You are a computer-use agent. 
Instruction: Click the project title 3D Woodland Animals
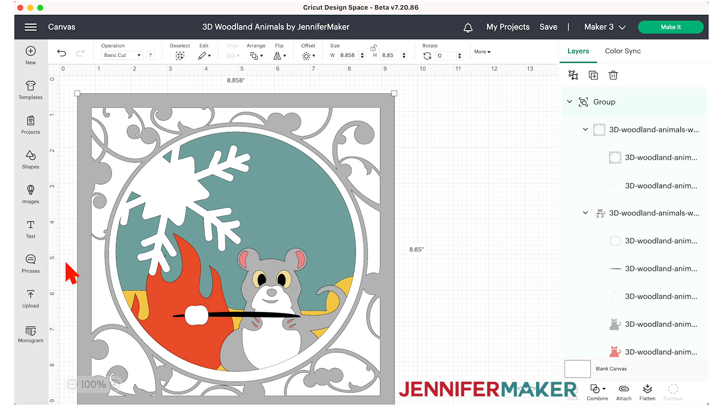276,27
